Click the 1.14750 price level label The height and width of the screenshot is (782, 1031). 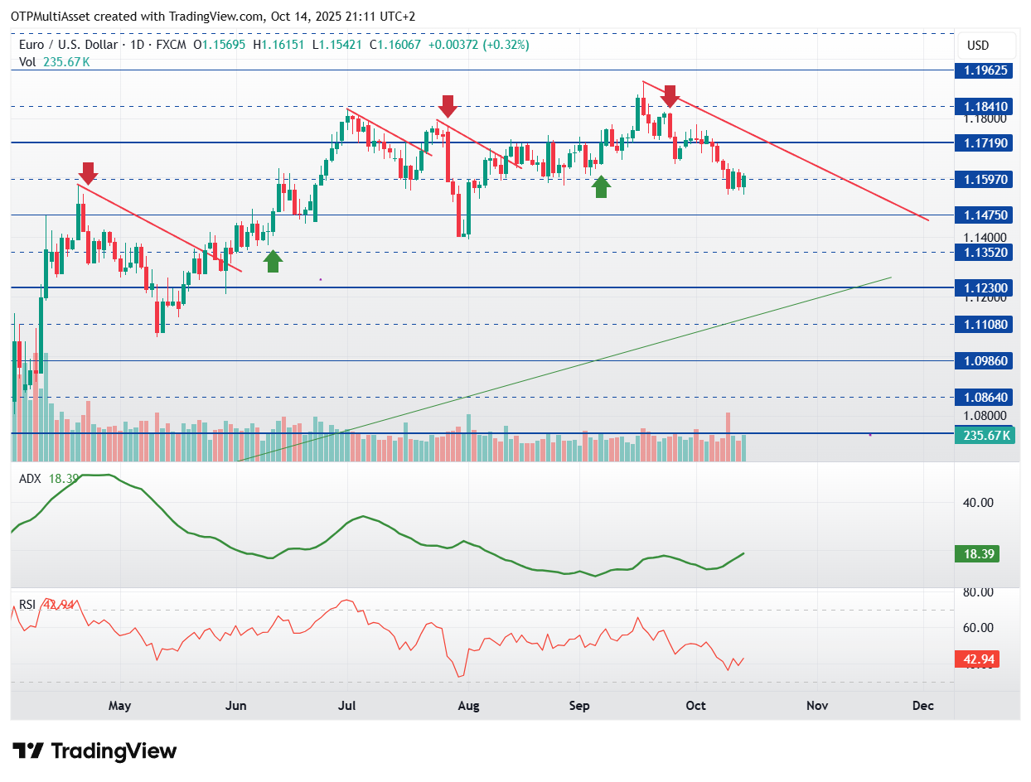coord(985,215)
